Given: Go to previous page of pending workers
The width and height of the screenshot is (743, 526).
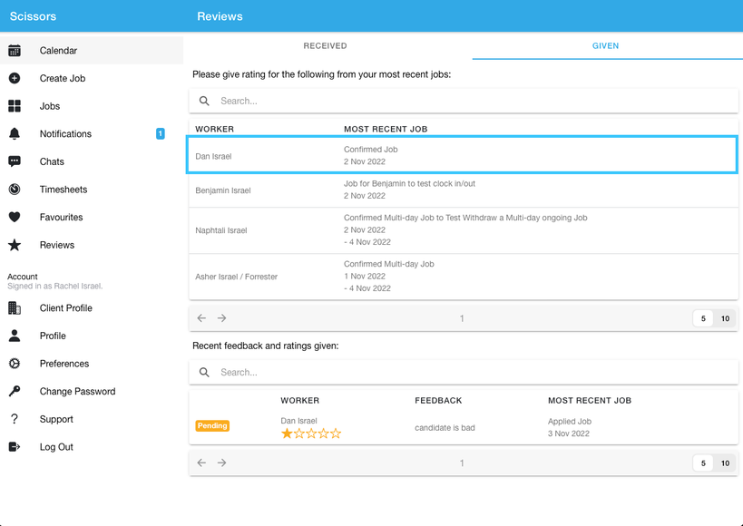Looking at the screenshot, I should (202, 318).
